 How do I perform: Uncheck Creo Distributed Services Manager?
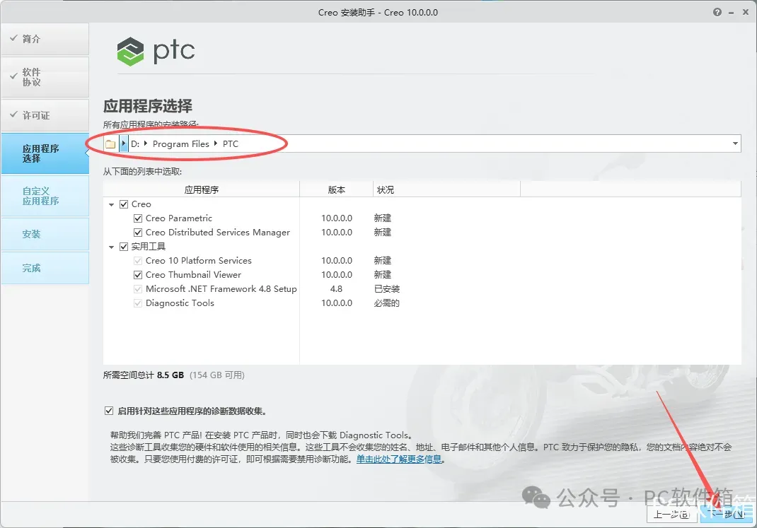(x=137, y=233)
